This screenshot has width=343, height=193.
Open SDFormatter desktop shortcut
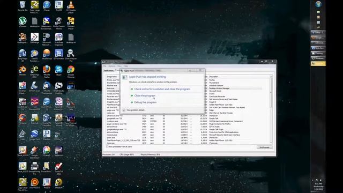tap(58, 55)
